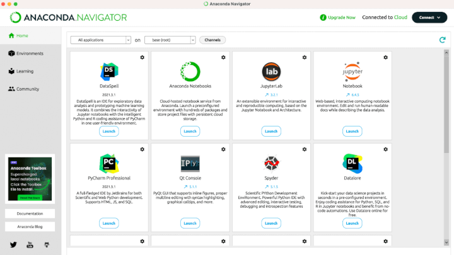
Task: Open Qt Console gear options
Action: (223, 149)
